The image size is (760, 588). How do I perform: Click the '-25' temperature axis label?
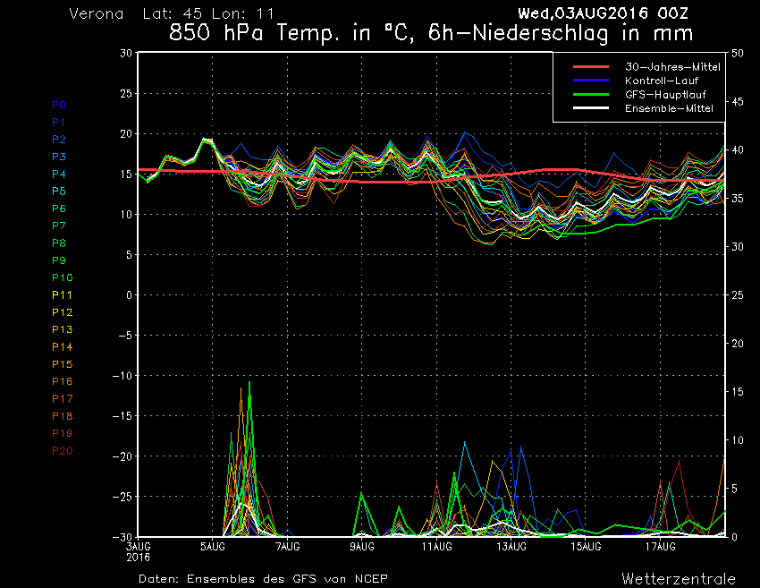click(122, 497)
